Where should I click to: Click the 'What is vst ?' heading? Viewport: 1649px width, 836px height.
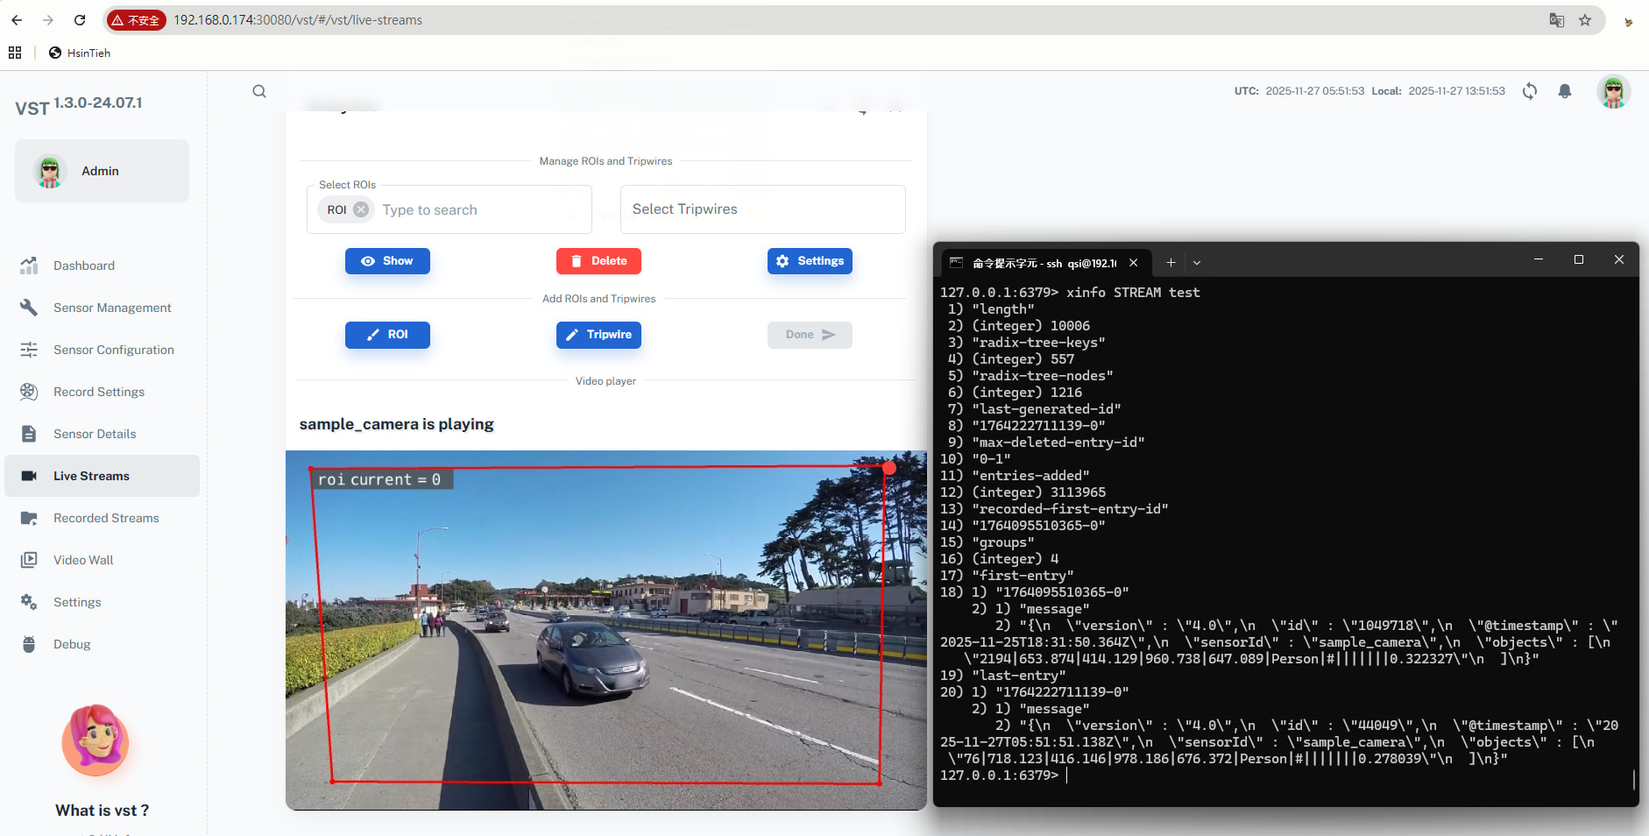click(102, 811)
